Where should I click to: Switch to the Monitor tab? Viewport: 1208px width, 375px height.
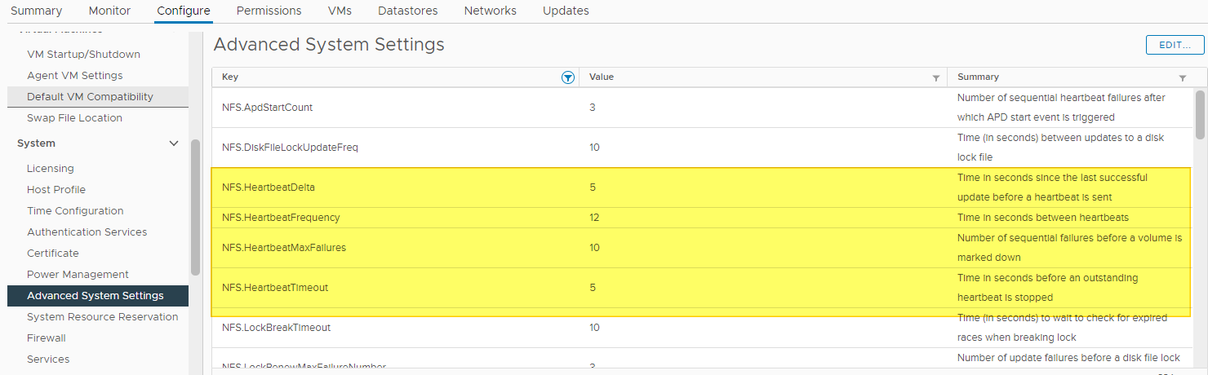(x=109, y=11)
